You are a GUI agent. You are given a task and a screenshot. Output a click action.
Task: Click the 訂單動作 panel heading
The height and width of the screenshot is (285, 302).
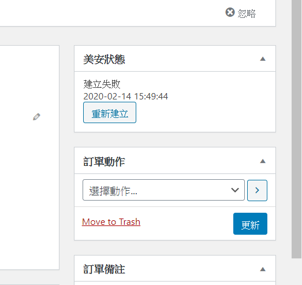(104, 161)
